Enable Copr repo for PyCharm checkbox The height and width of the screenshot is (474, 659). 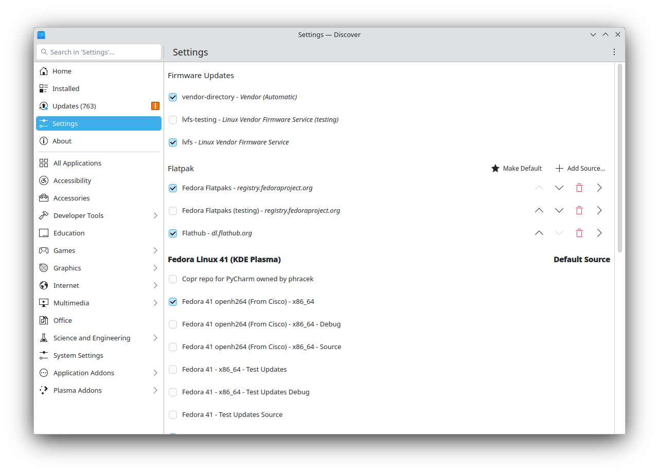tap(173, 279)
